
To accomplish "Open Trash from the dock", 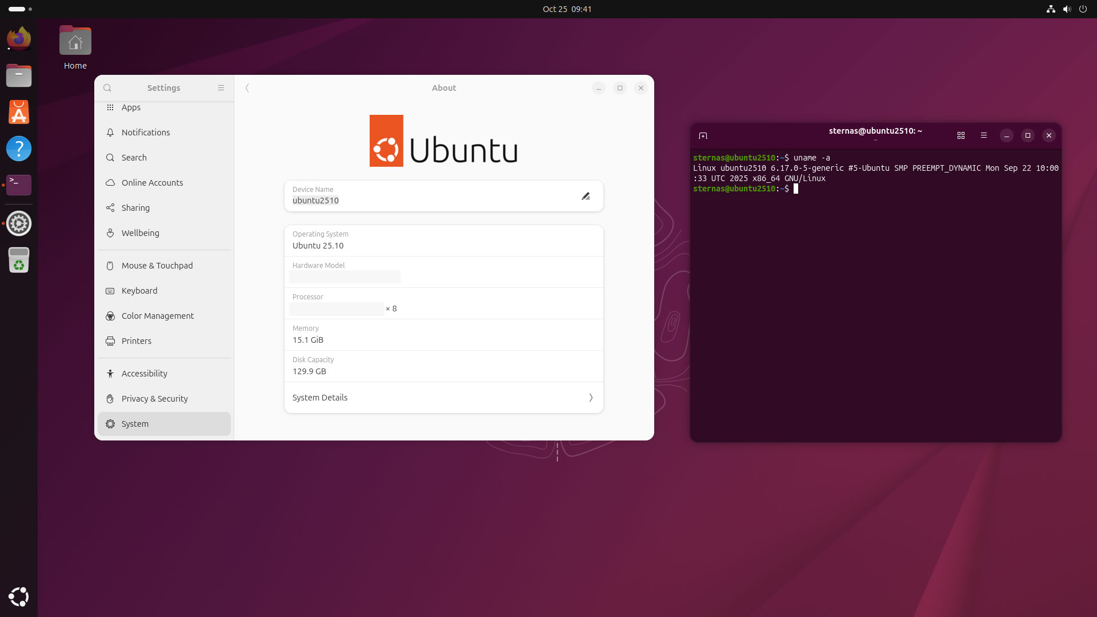I will [x=19, y=261].
